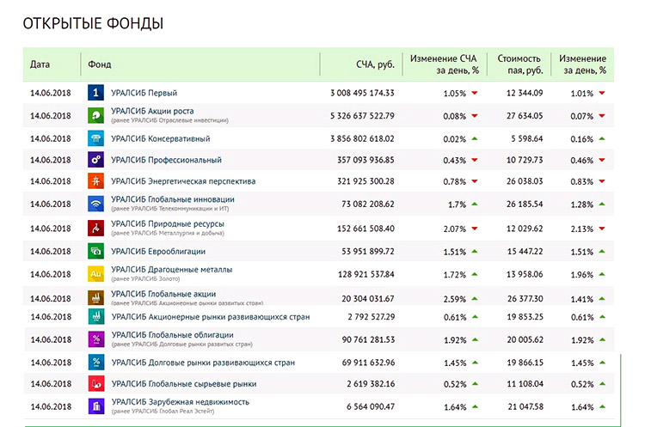645x427 pixels.
Task: Open УРАЛСИБ Глобальные облигации link
Action: click(172, 335)
